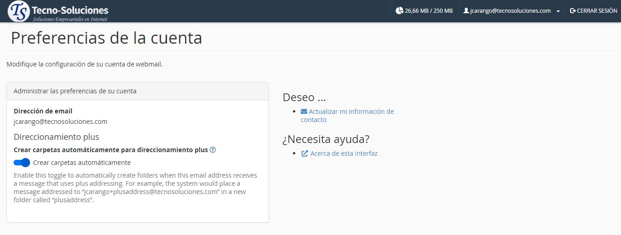
Task: Click the plus addressing description paragraph
Action: click(x=135, y=188)
